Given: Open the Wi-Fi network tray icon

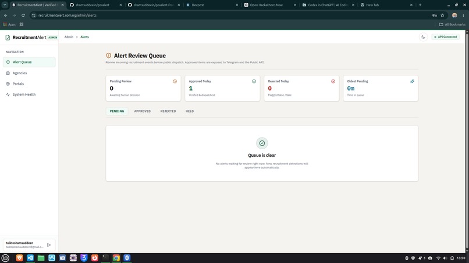Looking at the screenshot, I should [438, 258].
